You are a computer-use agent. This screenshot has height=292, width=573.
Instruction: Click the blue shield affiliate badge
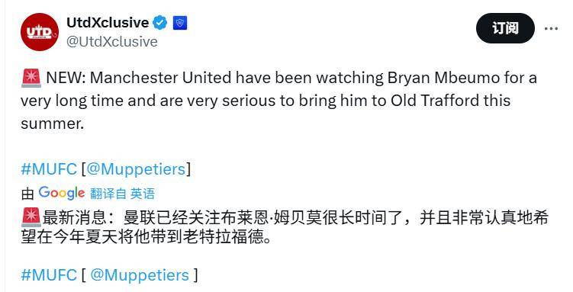(x=180, y=23)
